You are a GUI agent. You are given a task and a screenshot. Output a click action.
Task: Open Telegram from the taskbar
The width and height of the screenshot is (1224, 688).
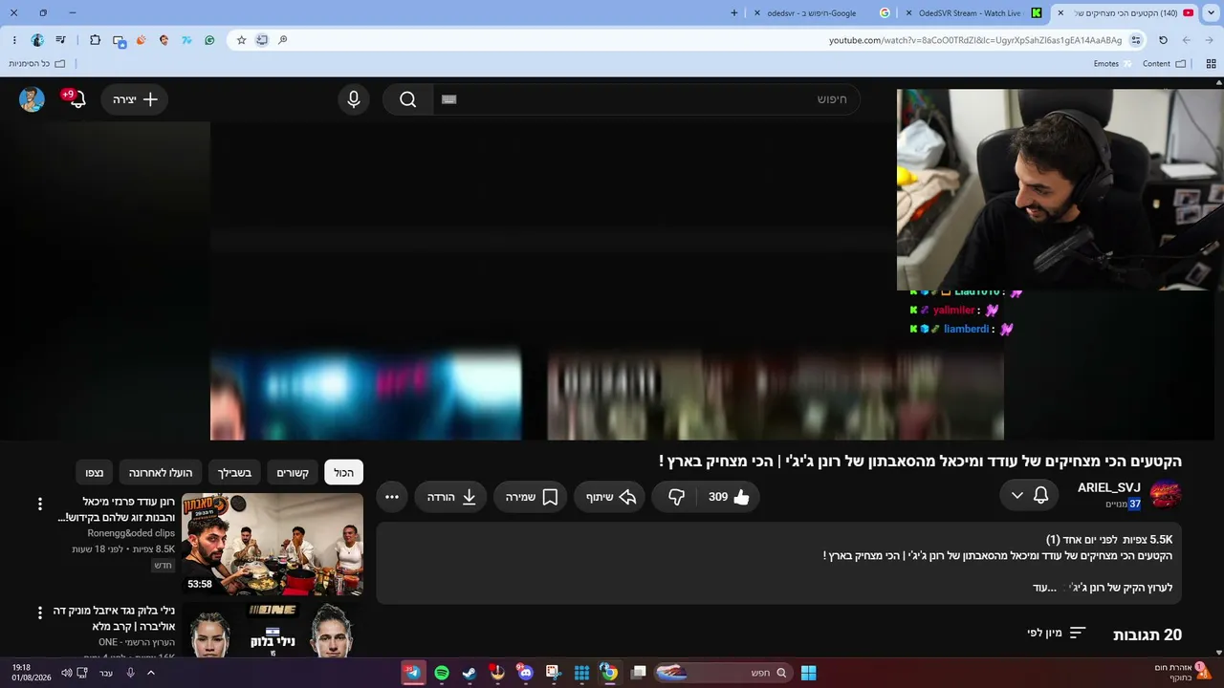pyautogui.click(x=413, y=673)
